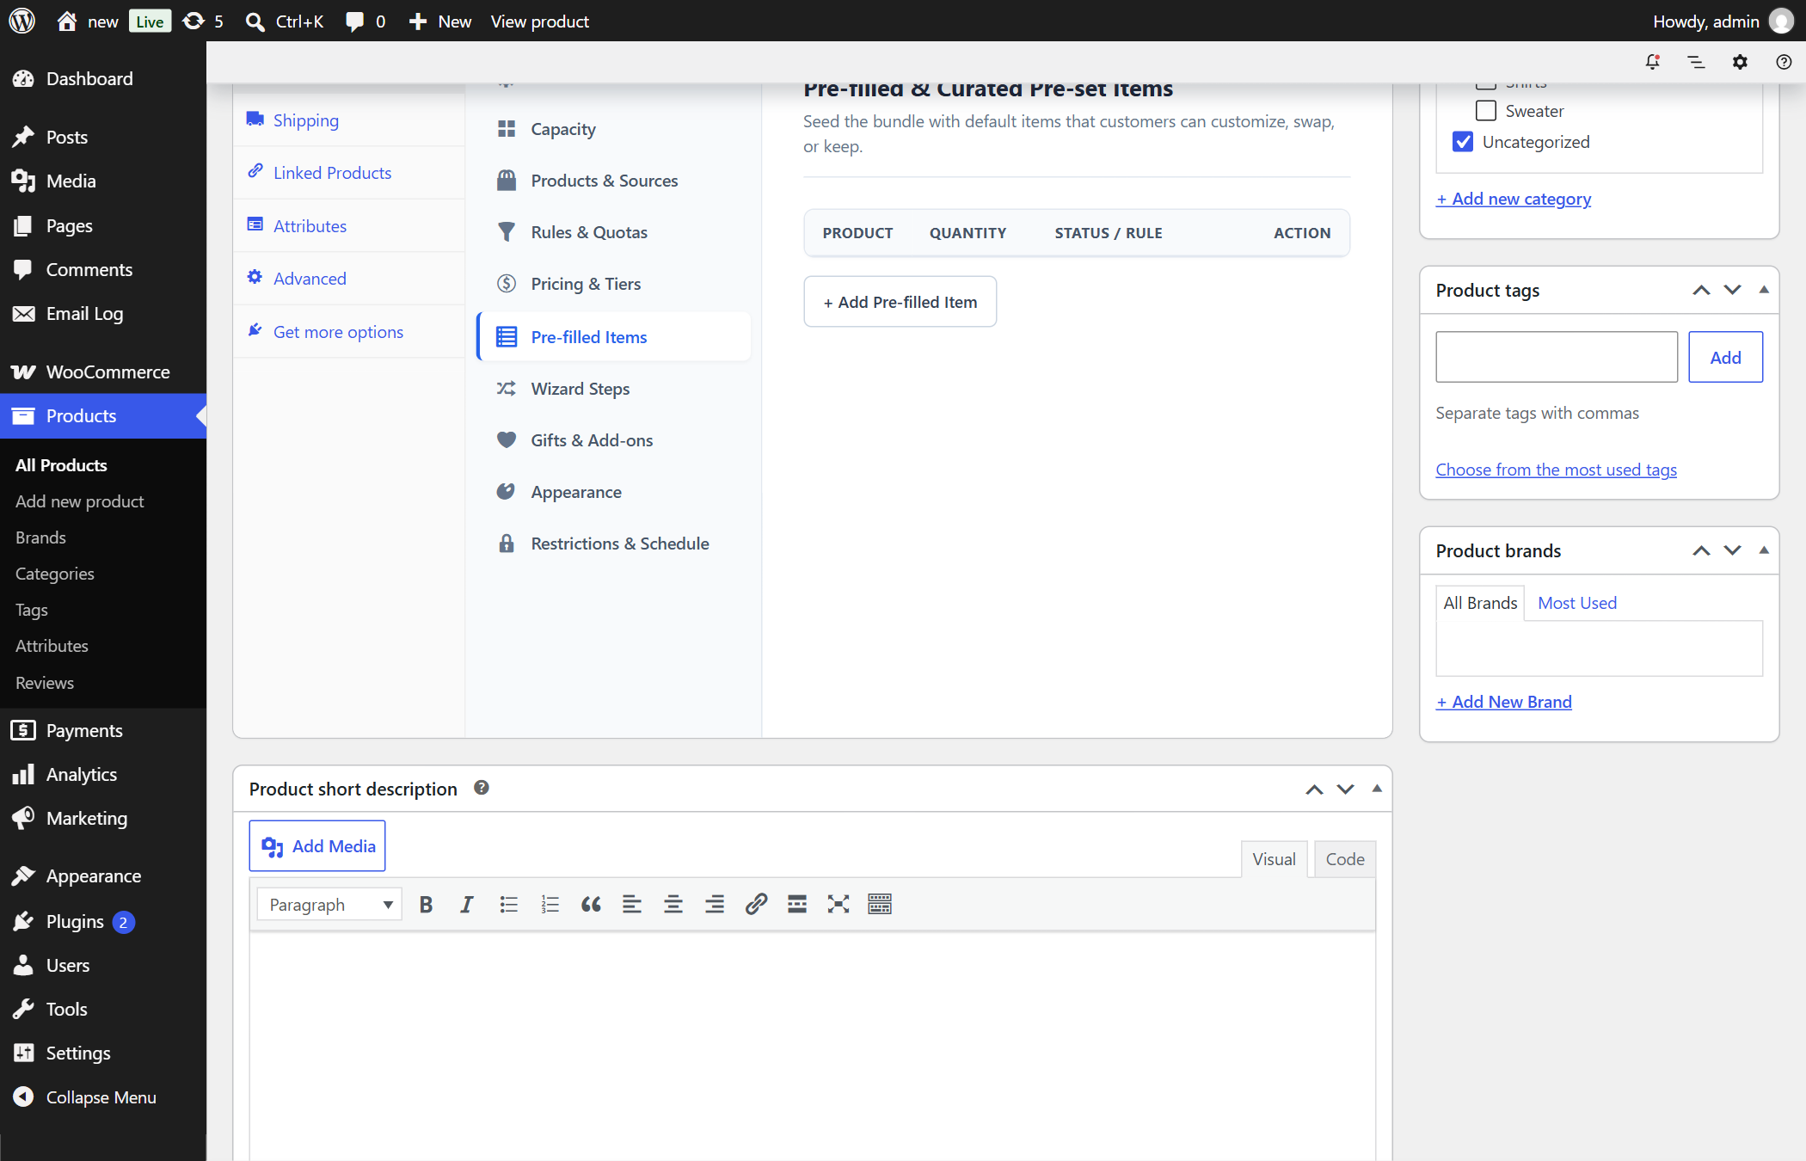Open Plugins menu with 2 updates
Image resolution: width=1806 pixels, height=1161 pixels.
point(103,922)
